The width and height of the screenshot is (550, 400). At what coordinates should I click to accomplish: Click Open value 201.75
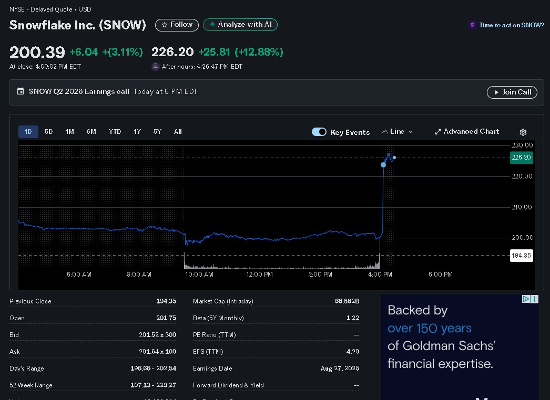tap(166, 318)
